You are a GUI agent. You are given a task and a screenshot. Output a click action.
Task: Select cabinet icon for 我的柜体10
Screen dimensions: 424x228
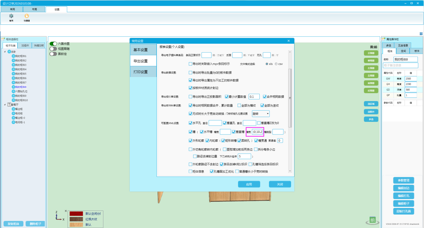pos(13,100)
